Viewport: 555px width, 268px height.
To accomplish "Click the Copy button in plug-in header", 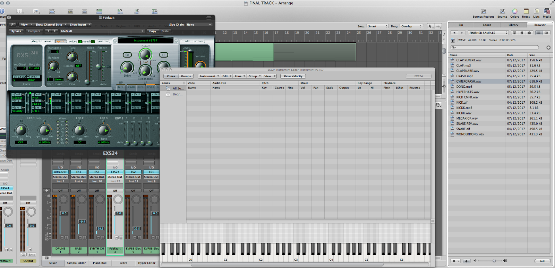I will point(153,31).
